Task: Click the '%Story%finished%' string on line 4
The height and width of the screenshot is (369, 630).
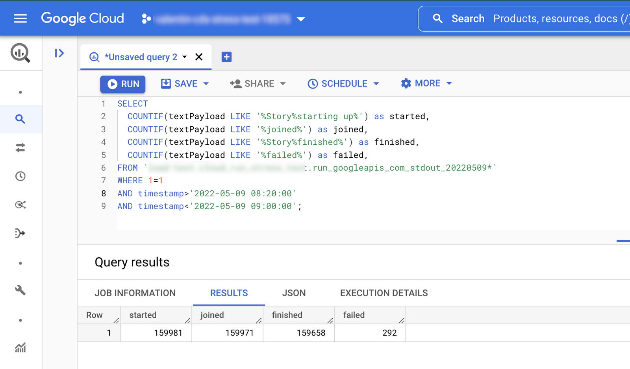Action: tap(302, 142)
